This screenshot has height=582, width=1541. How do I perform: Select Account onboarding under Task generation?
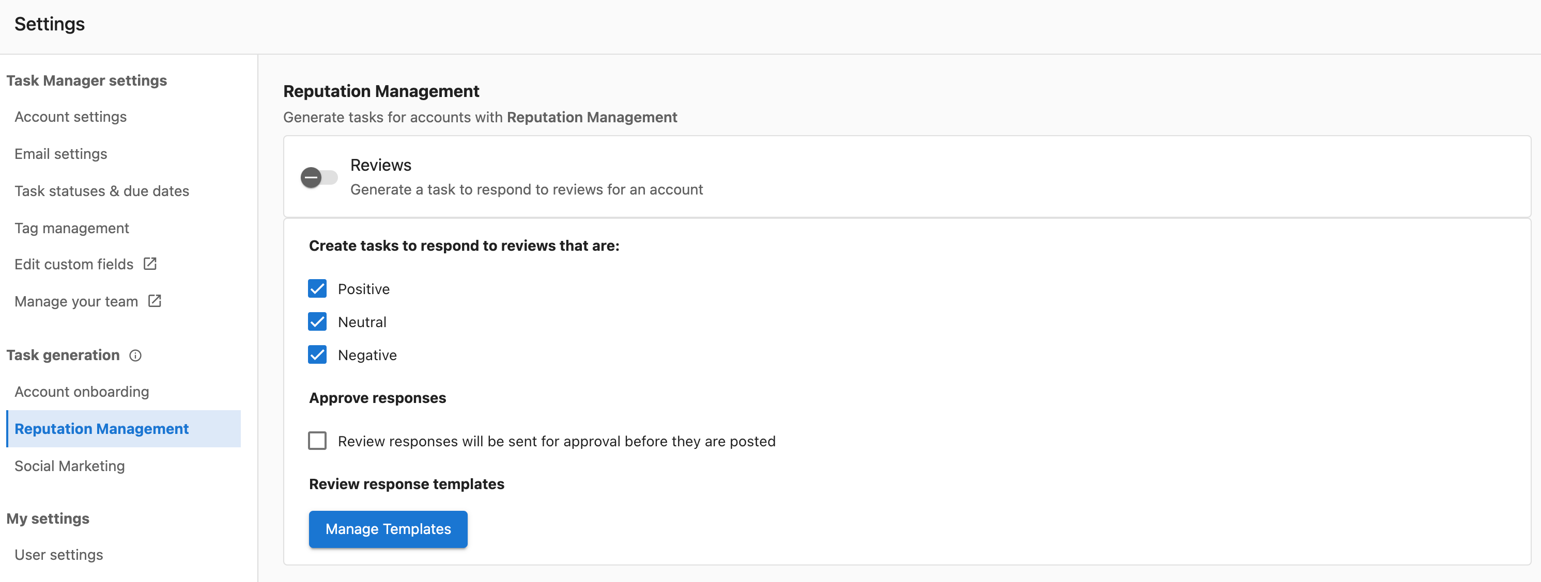pos(82,392)
